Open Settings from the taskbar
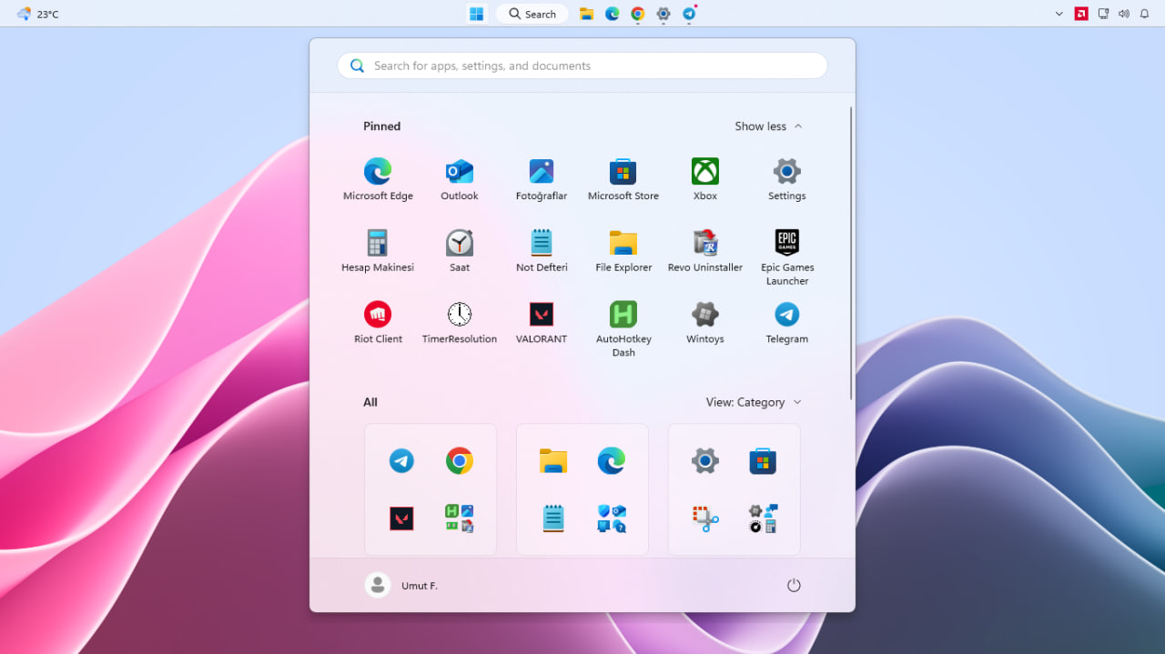This screenshot has height=654, width=1165. (x=664, y=14)
